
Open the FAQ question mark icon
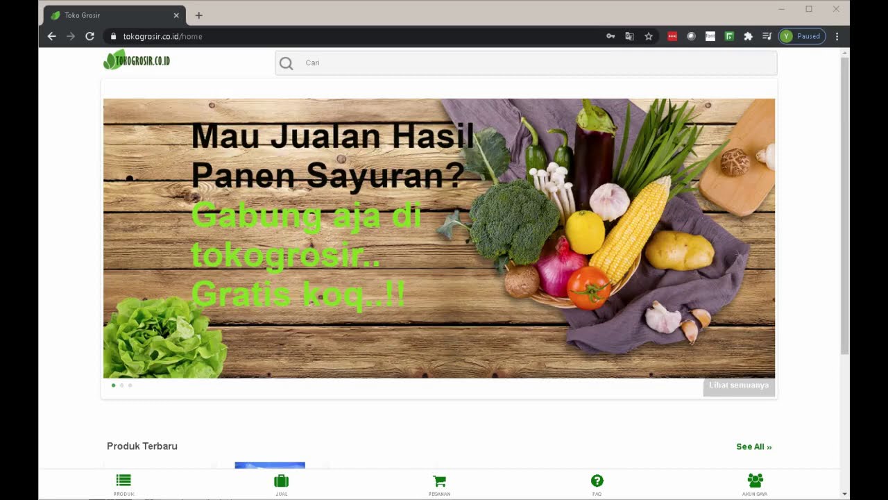597,481
